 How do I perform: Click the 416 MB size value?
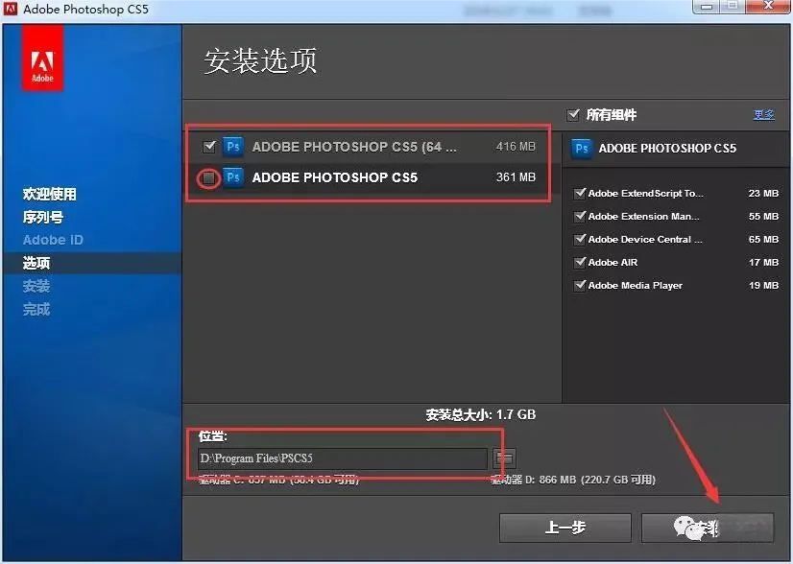click(516, 147)
